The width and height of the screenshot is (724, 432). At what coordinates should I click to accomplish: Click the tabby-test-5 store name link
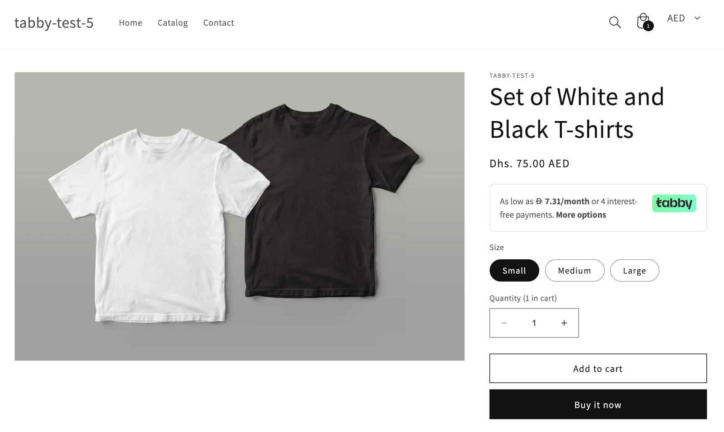[54, 23]
